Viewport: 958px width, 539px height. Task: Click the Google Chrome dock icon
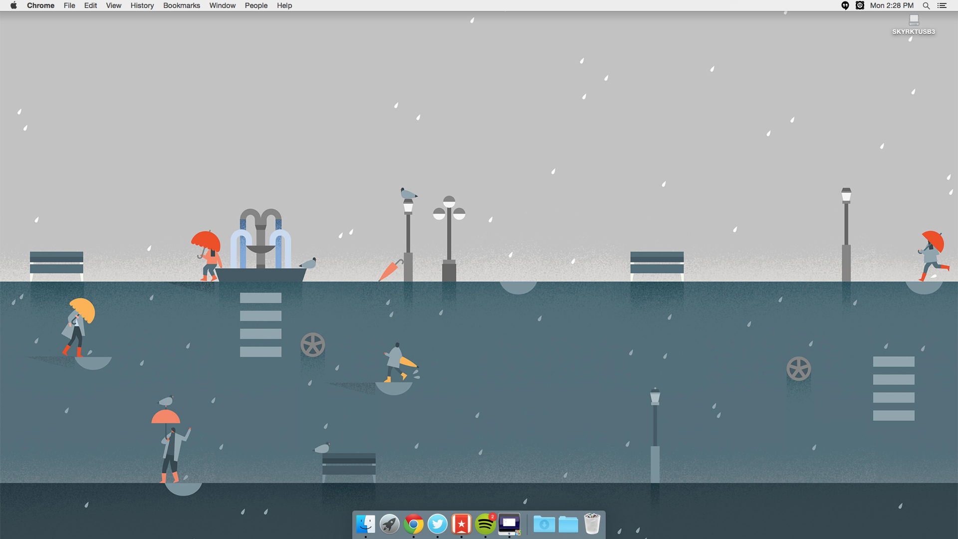click(x=414, y=524)
